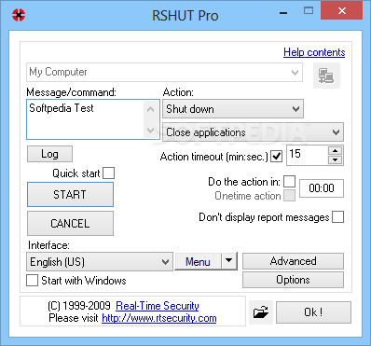Click the RSHUT Pro app icon in title bar
This screenshot has height=346, width=371.
coord(19,15)
